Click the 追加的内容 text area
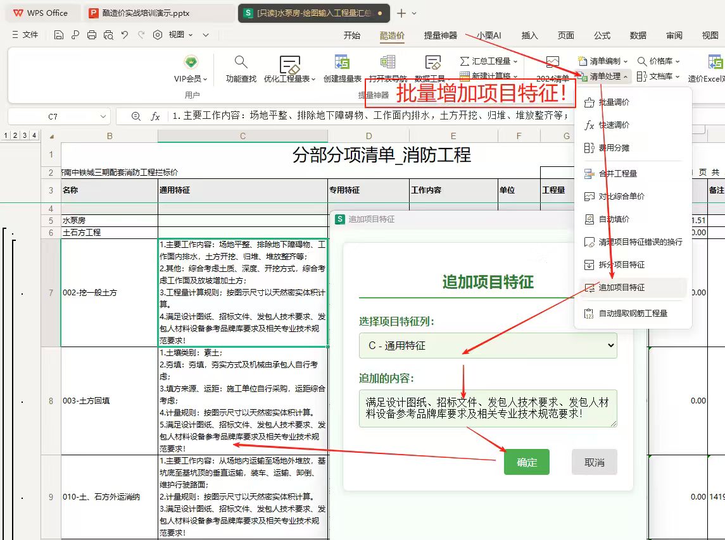 [488, 408]
